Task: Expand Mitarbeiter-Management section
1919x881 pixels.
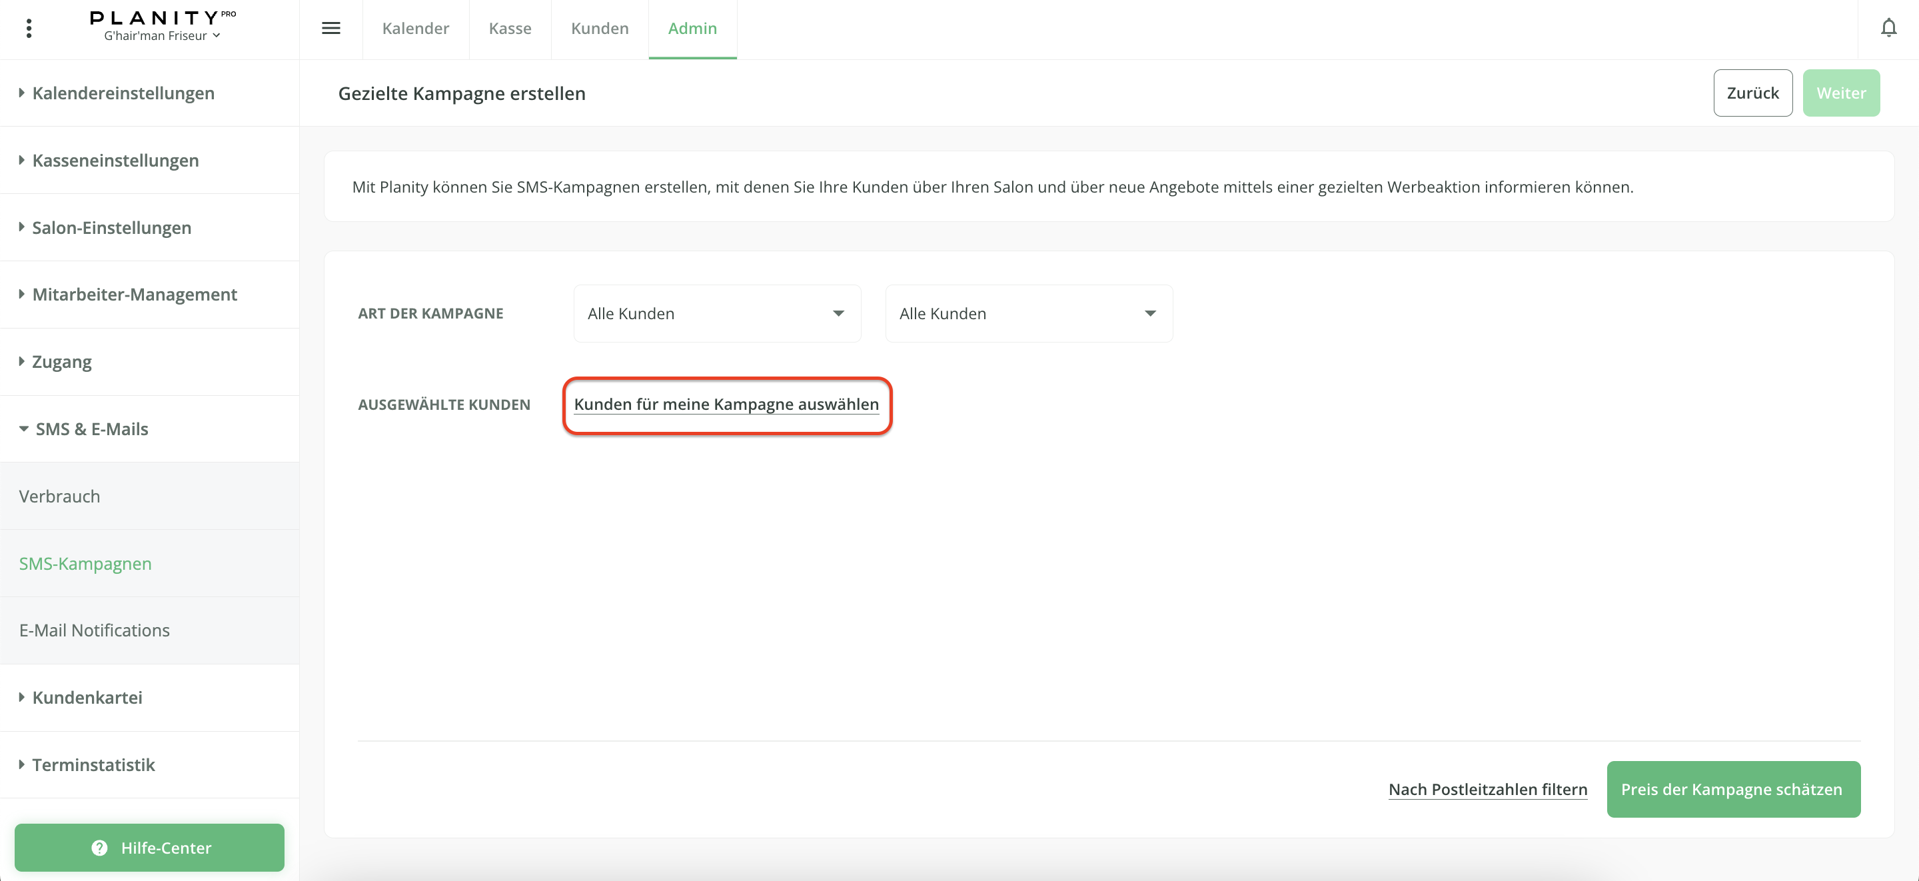Action: 134,295
